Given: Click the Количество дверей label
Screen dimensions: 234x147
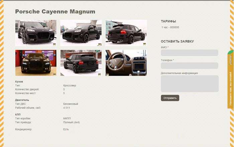Looking at the screenshot, I should coord(27,89).
